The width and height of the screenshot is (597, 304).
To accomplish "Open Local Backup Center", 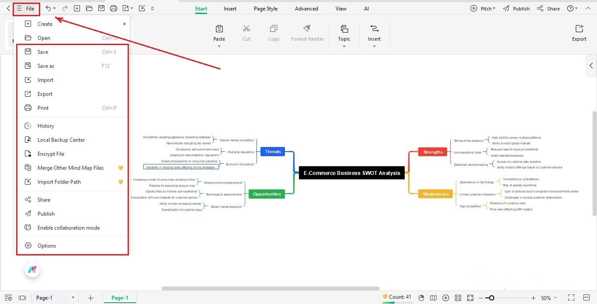I will click(x=72, y=140).
